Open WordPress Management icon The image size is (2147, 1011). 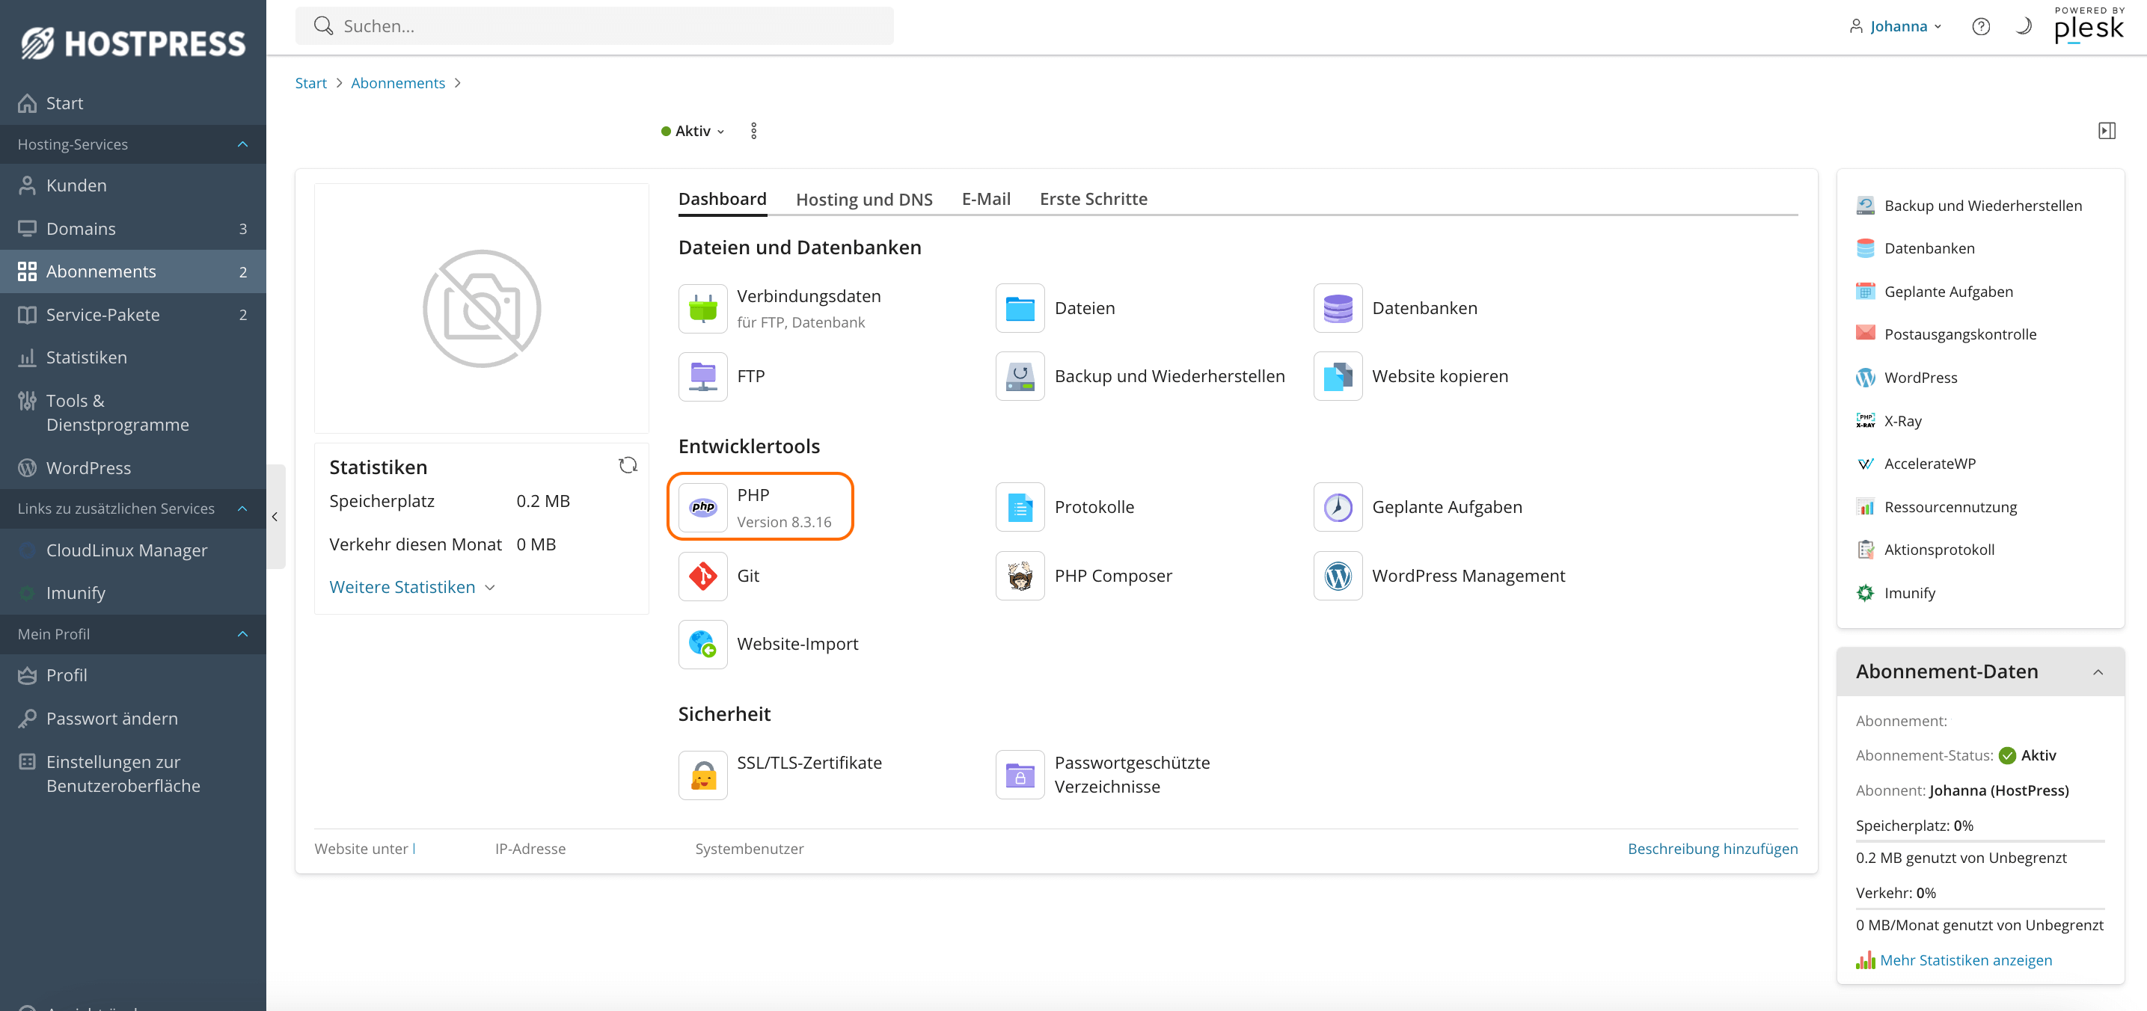[1338, 576]
